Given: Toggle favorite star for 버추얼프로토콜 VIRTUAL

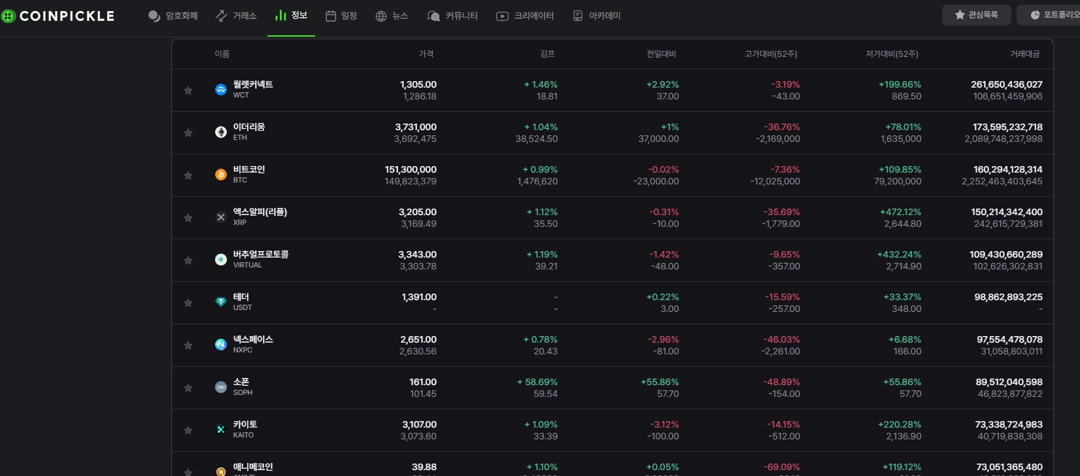Looking at the screenshot, I should coord(188,260).
